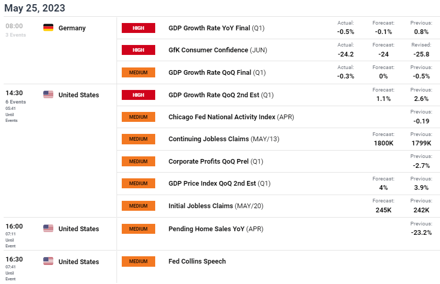Viewport: 440px width, 284px height.
Task: Open GDP Growth Rate QoQ Final event
Action: coord(217,73)
